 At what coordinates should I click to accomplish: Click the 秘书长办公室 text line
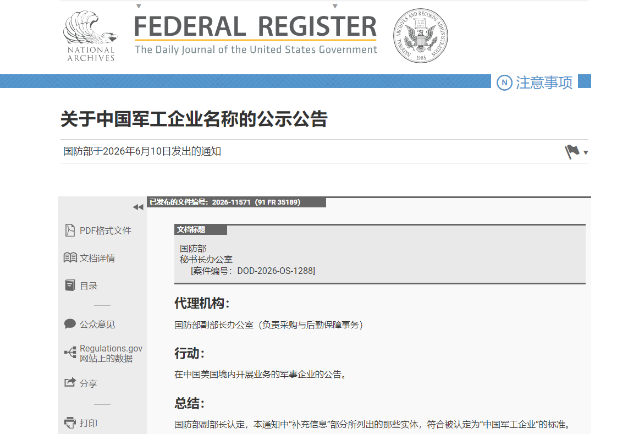click(206, 260)
